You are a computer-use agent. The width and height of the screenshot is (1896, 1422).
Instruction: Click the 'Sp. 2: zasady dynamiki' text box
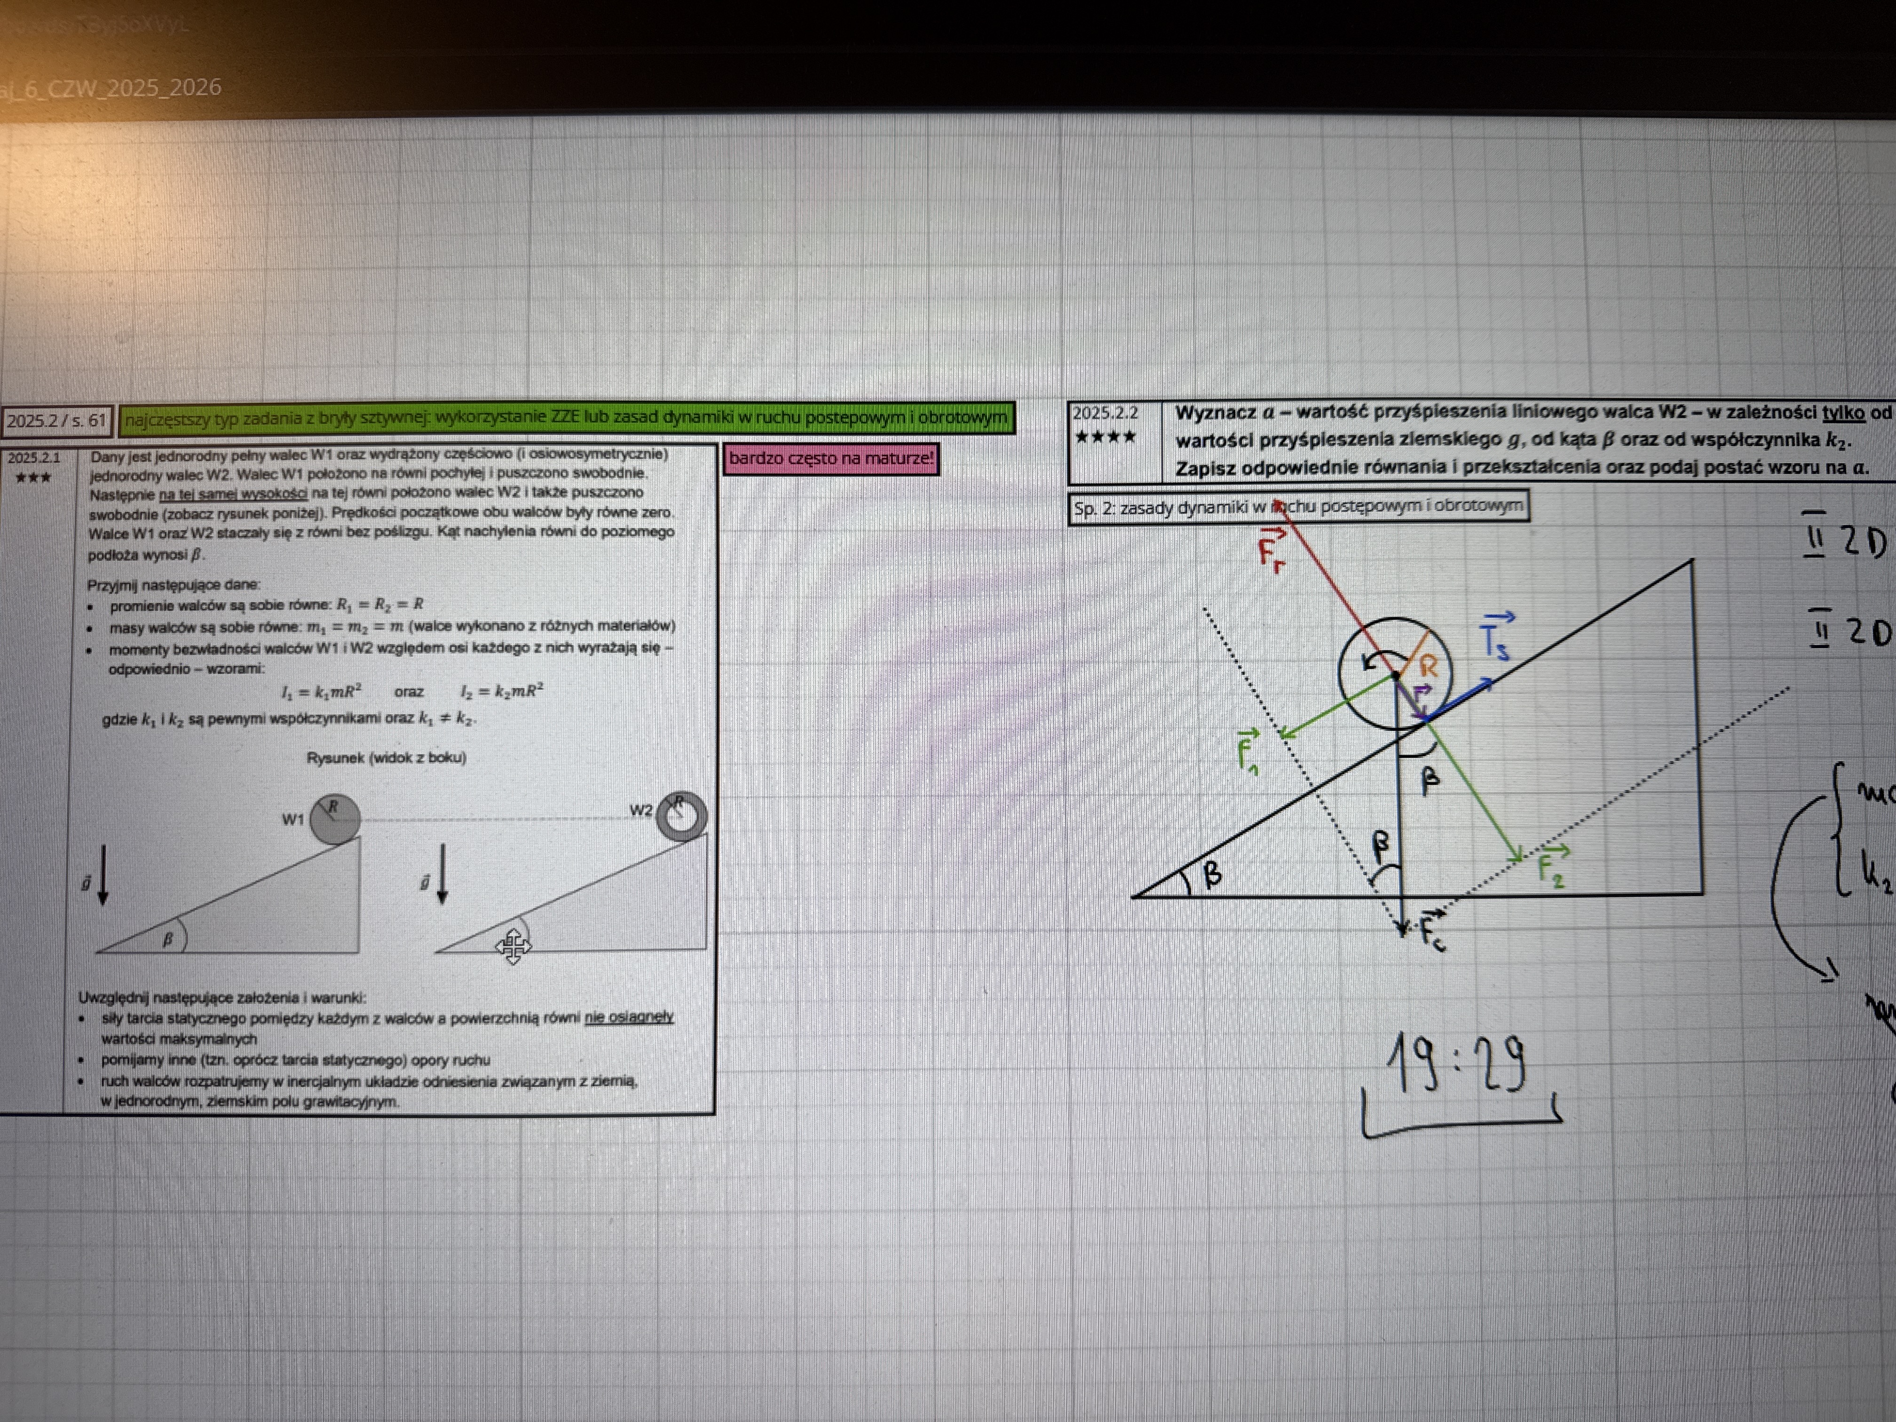coord(1298,507)
